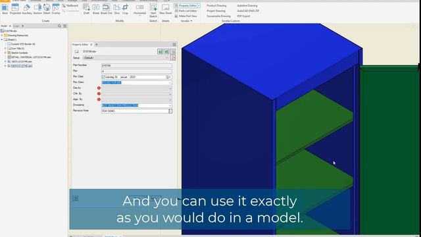Click the Parts List Editor button

point(186,11)
